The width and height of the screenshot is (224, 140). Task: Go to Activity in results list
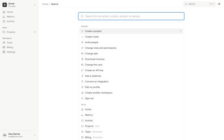[x=131, y=120]
